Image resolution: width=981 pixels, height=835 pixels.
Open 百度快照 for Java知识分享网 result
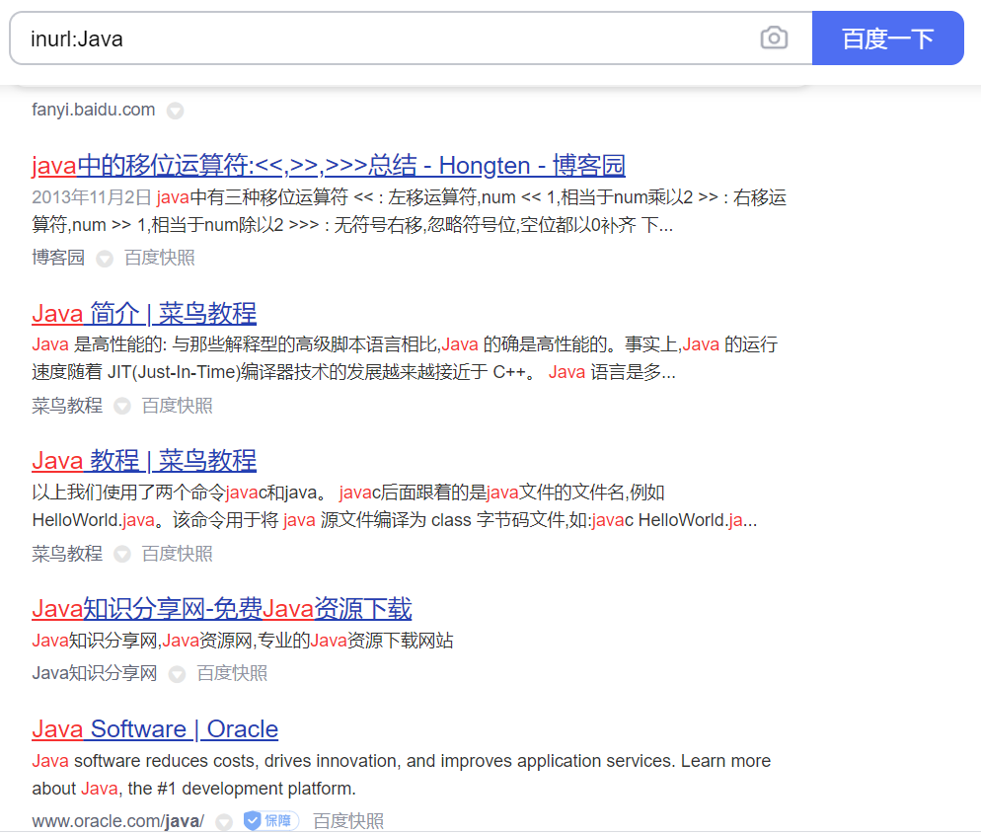[x=232, y=673]
